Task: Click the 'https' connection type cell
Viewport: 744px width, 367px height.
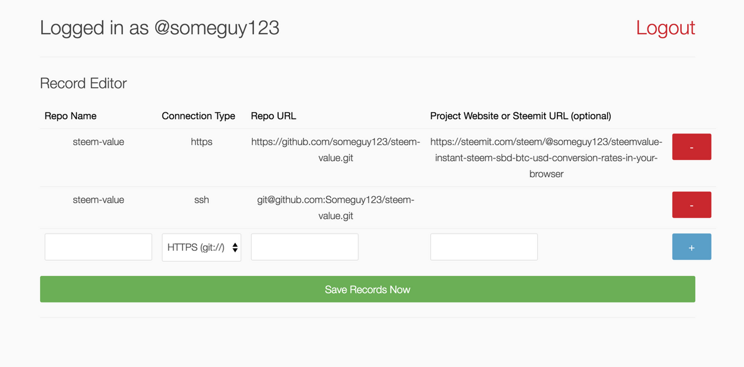Action: tap(202, 142)
